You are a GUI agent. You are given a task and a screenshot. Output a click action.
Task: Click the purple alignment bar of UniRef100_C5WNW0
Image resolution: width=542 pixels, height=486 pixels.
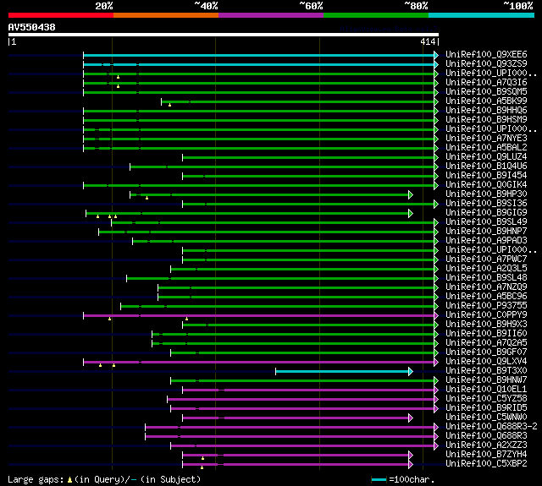pos(297,418)
